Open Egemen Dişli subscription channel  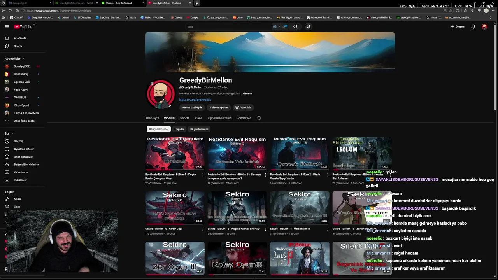tap(22, 82)
